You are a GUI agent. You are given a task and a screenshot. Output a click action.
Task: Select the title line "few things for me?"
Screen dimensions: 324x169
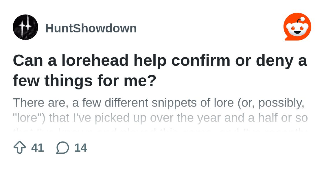click(x=84, y=80)
